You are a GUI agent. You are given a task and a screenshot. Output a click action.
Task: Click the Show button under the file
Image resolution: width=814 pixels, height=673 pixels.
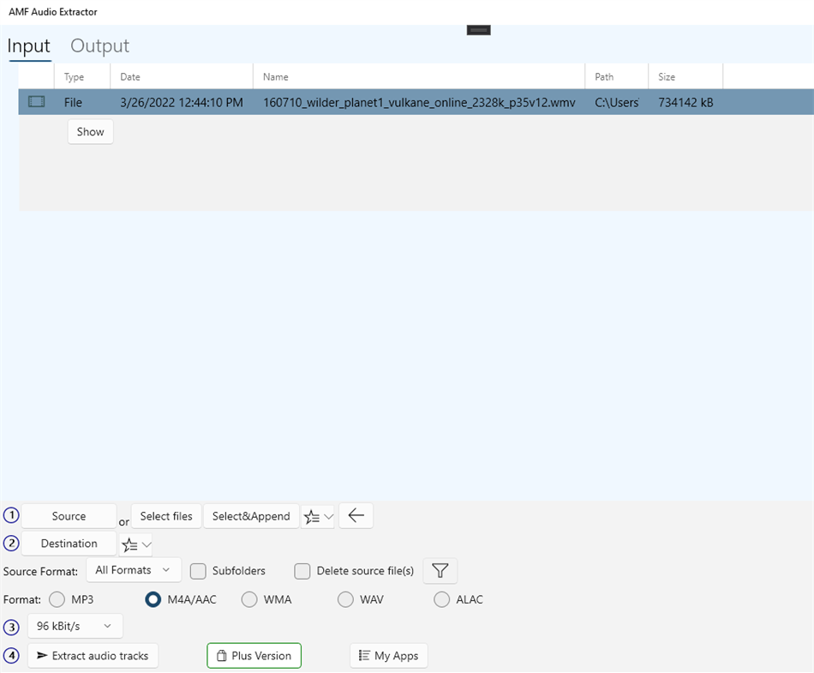90,131
